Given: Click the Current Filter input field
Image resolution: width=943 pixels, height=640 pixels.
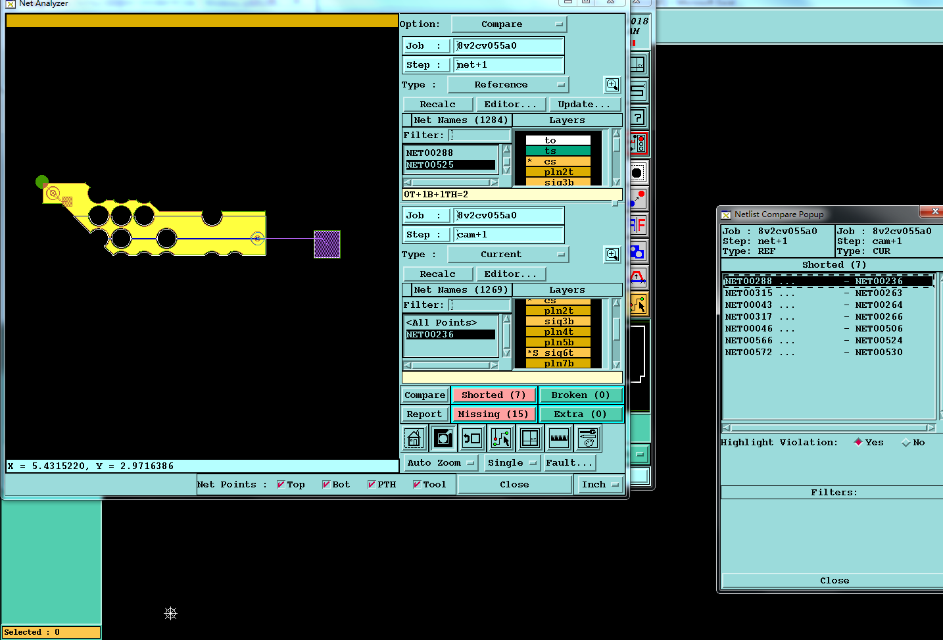Looking at the screenshot, I should pyautogui.click(x=479, y=305).
